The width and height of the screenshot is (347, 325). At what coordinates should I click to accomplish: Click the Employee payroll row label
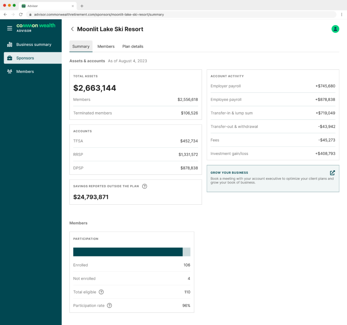point(226,99)
